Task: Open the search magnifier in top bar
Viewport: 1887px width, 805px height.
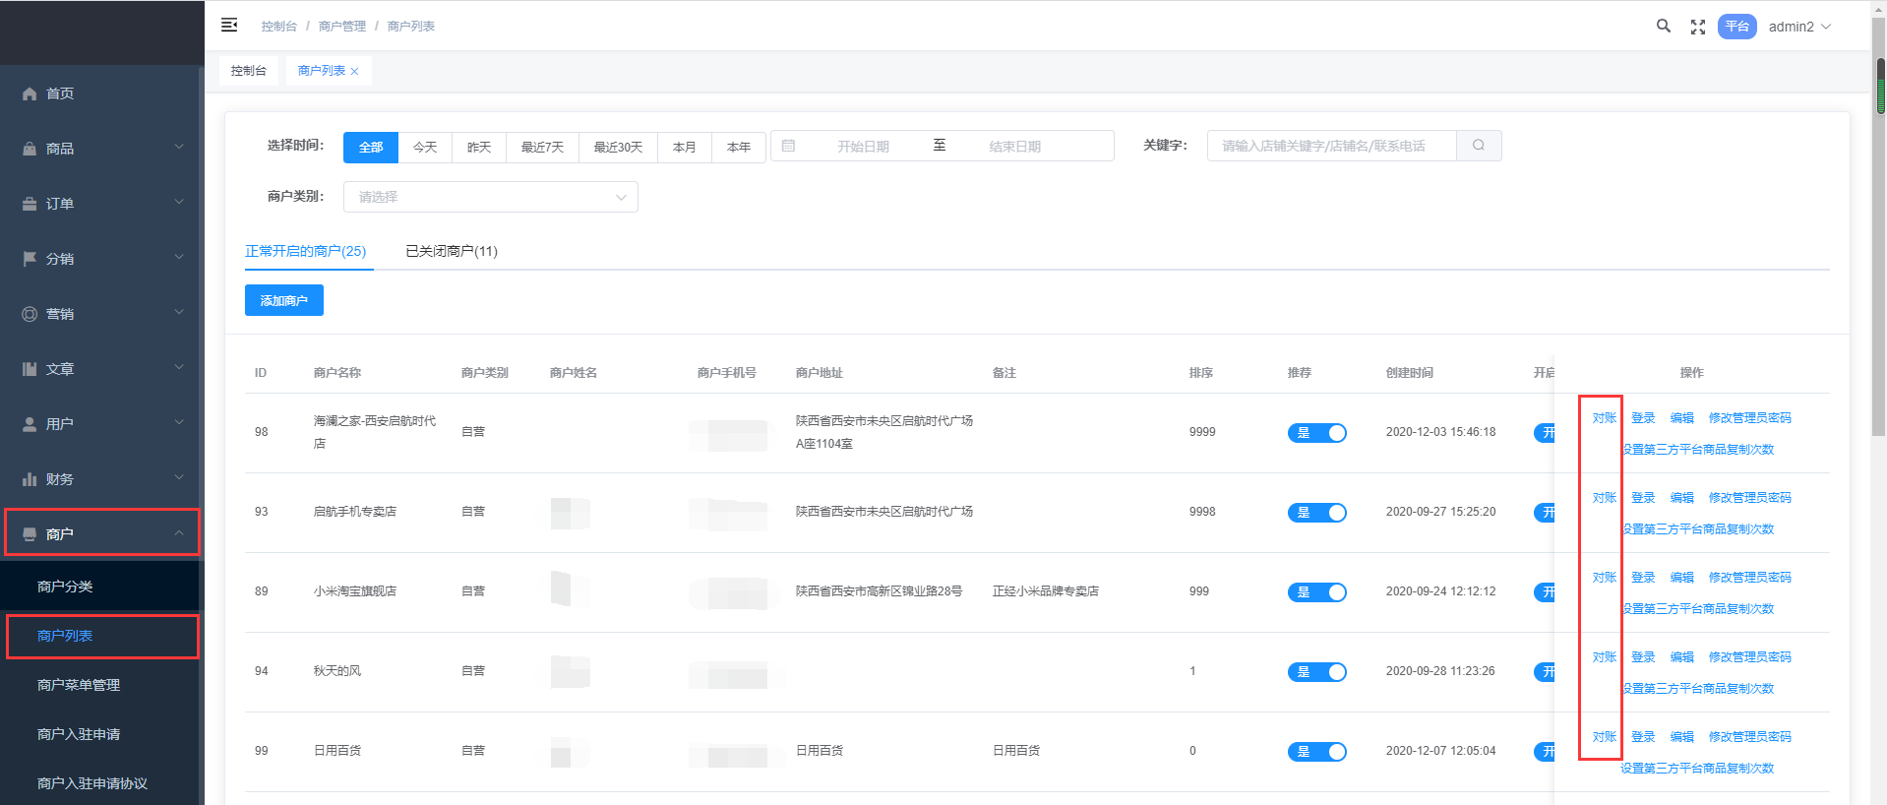Action: [x=1663, y=27]
